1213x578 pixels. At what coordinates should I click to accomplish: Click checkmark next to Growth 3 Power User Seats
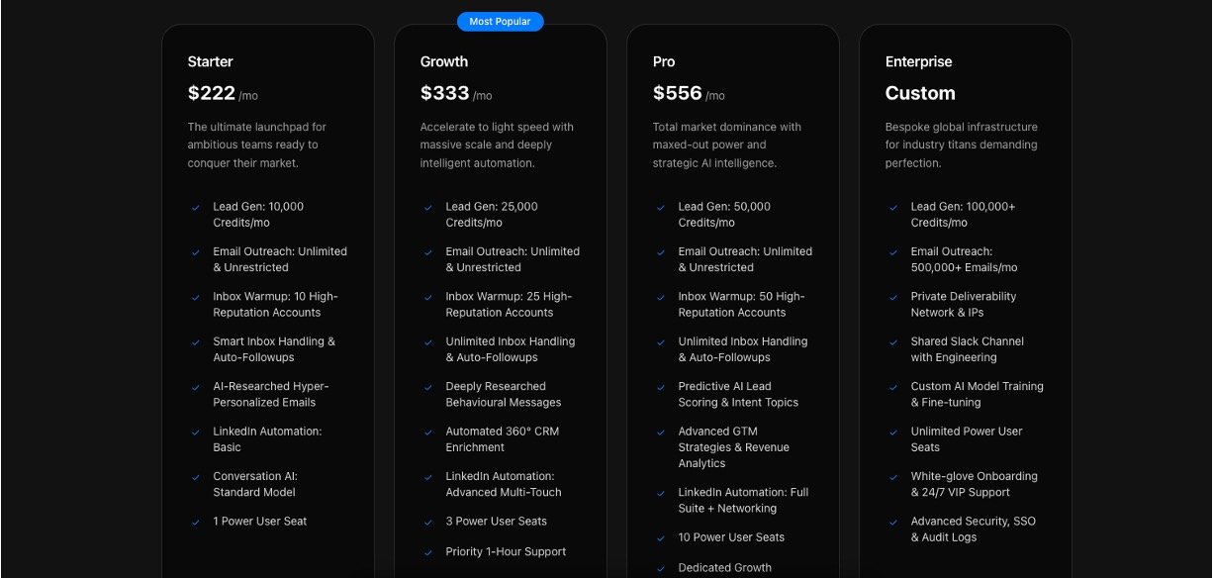(428, 523)
